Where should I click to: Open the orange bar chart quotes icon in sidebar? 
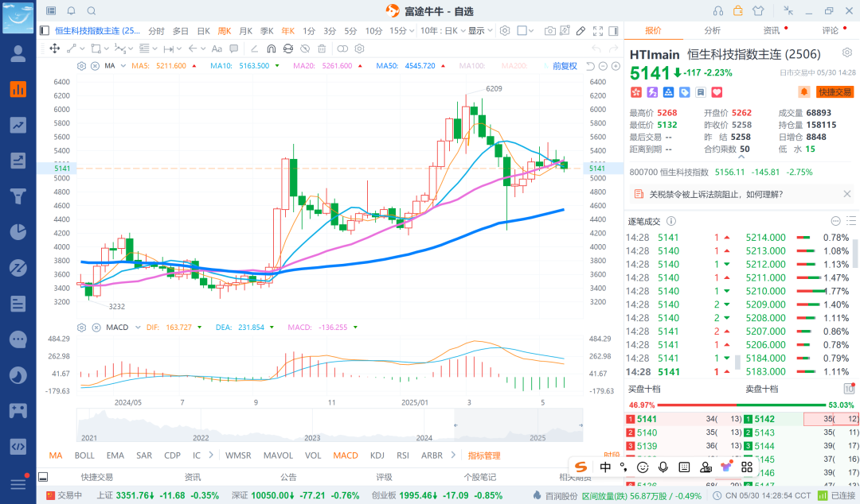[18, 89]
